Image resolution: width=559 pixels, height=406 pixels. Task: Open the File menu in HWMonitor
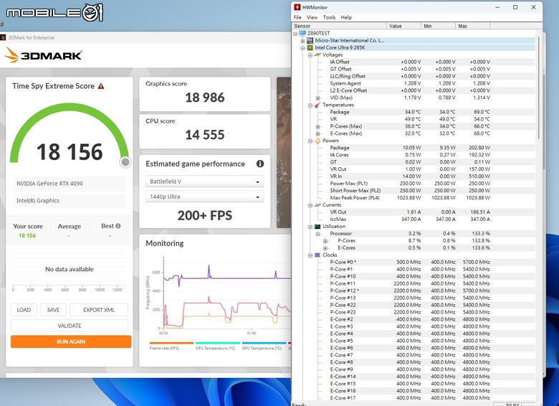(297, 17)
